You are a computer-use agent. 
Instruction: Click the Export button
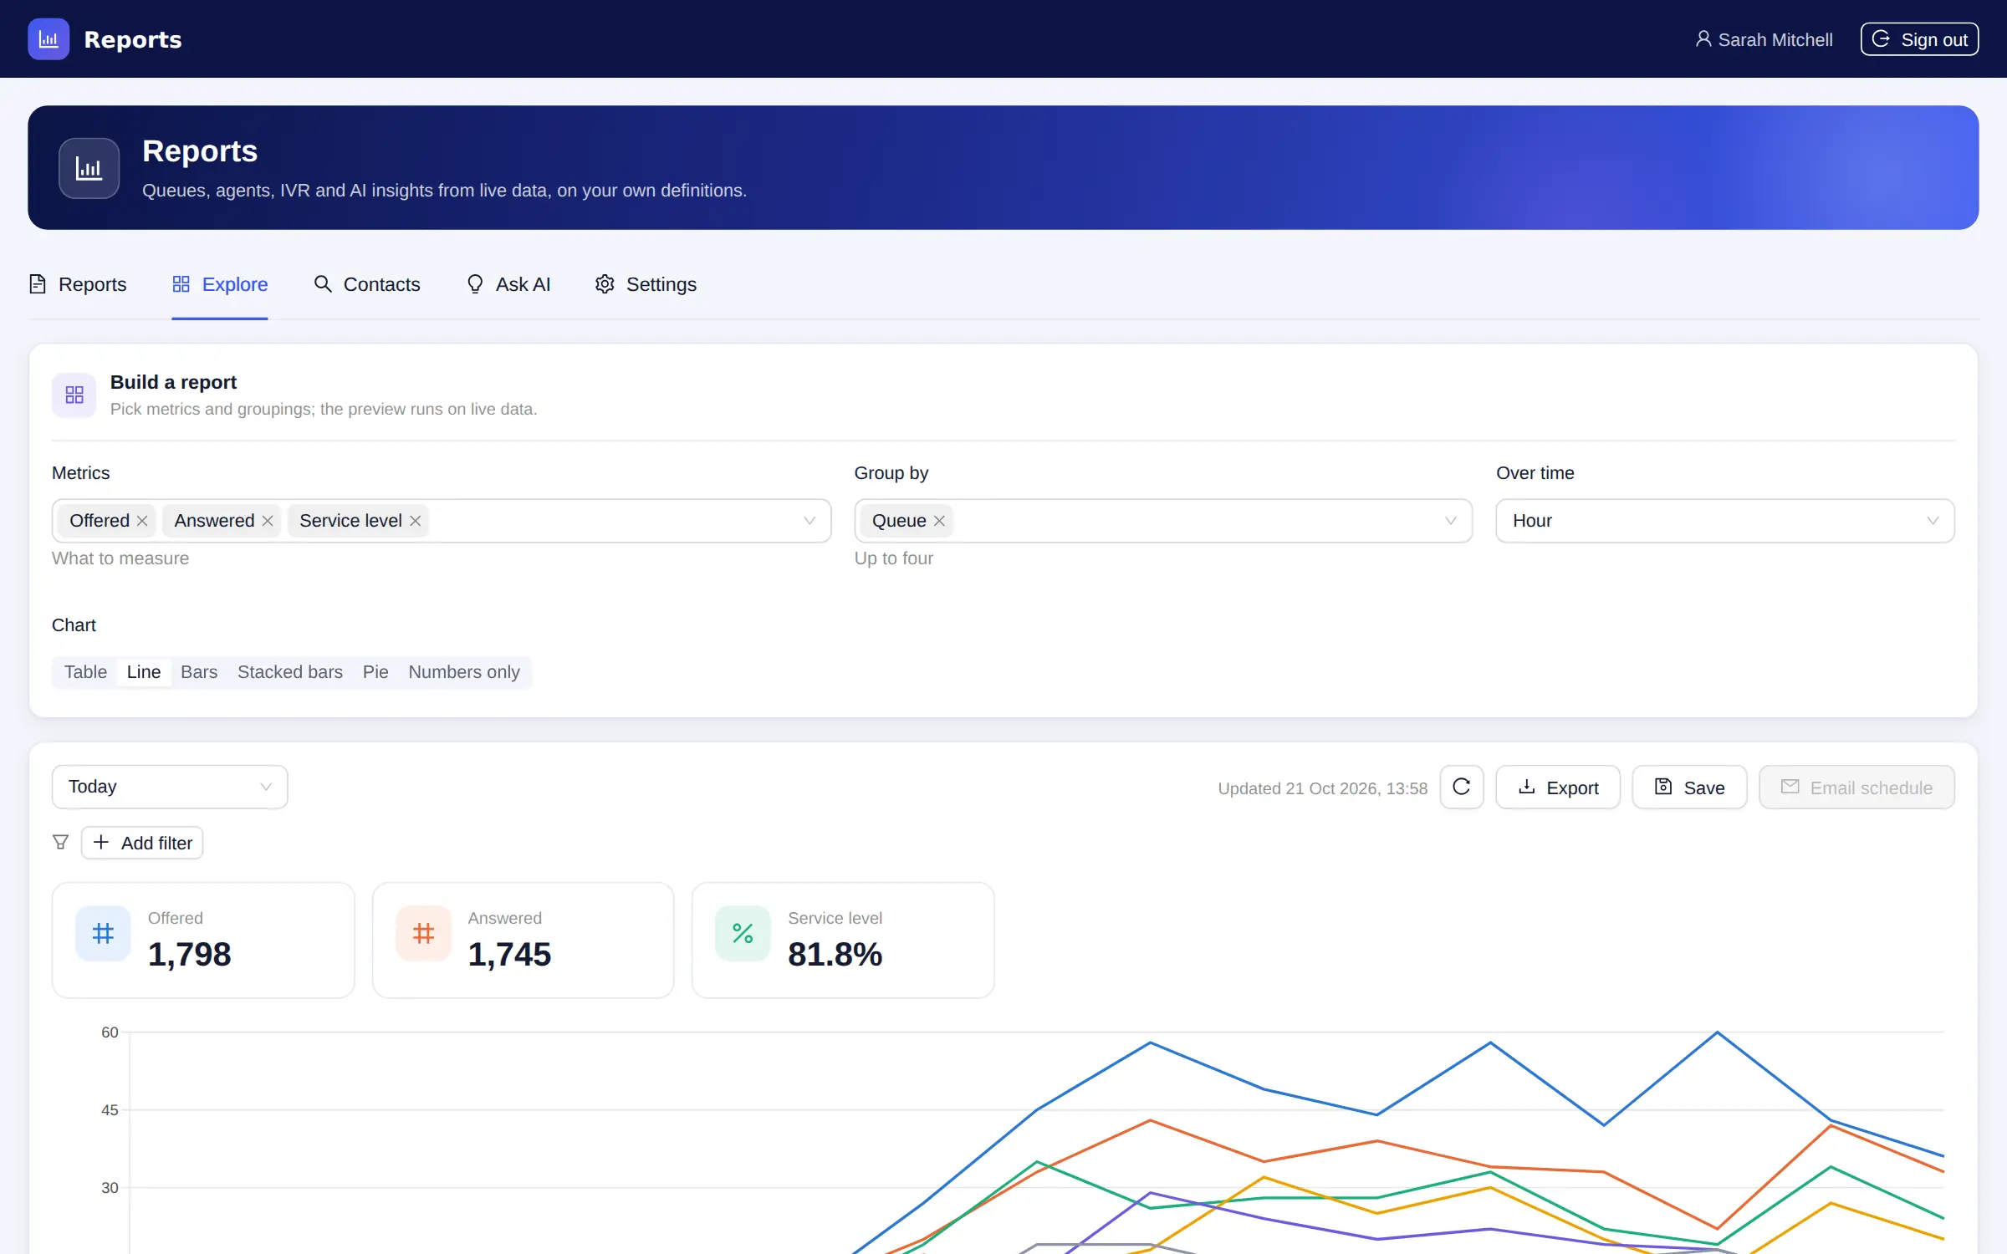1558,787
